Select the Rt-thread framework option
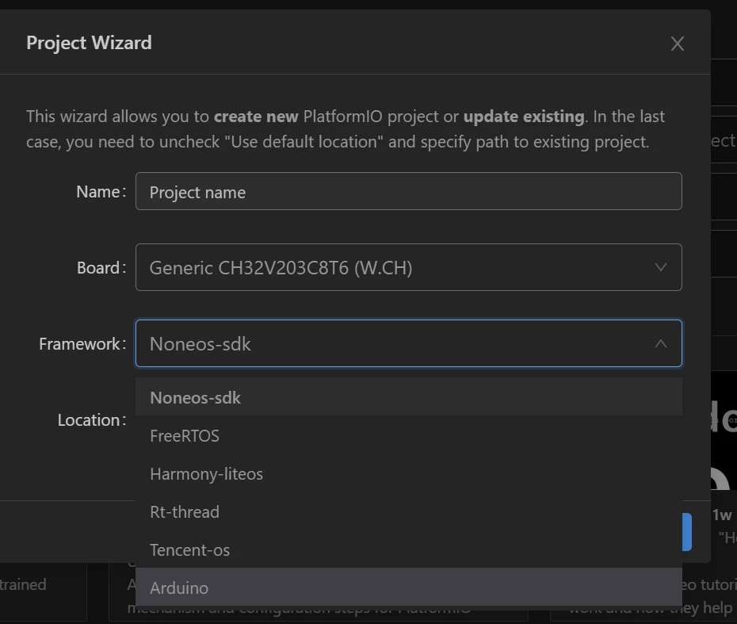This screenshot has width=737, height=624. click(185, 512)
